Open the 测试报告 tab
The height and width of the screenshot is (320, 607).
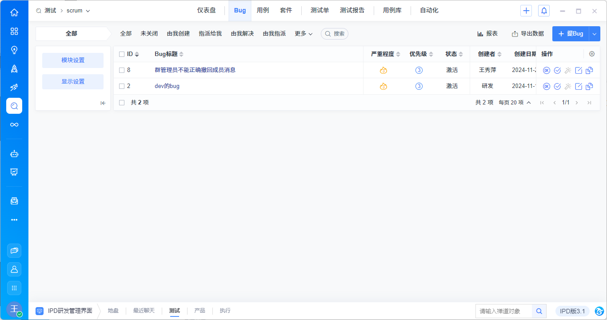point(352,11)
